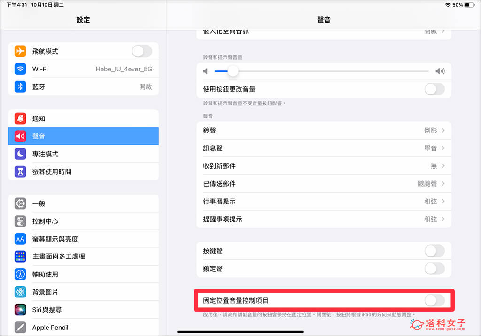
Task: Expand 行事曆提示 sound options chevron
Action: pyautogui.click(x=443, y=201)
